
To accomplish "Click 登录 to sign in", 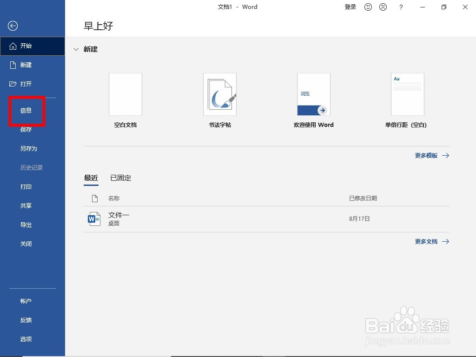I will pos(350,7).
